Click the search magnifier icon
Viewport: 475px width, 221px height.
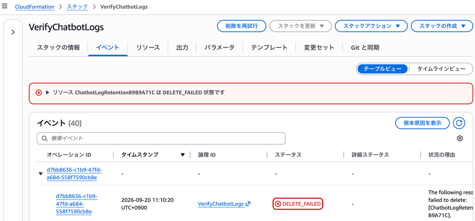tap(45, 138)
